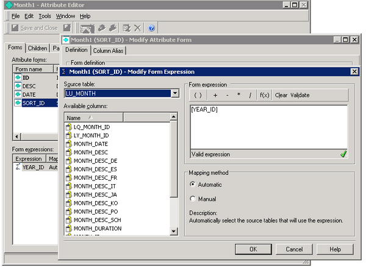The height and width of the screenshot is (267, 366).
Task: Insert the multiply operator
Action: pyautogui.click(x=239, y=94)
